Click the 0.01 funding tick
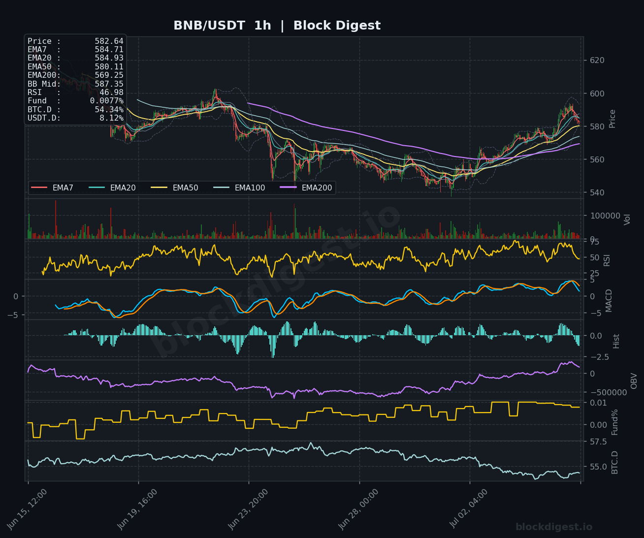The height and width of the screenshot is (538, 644). [x=598, y=403]
